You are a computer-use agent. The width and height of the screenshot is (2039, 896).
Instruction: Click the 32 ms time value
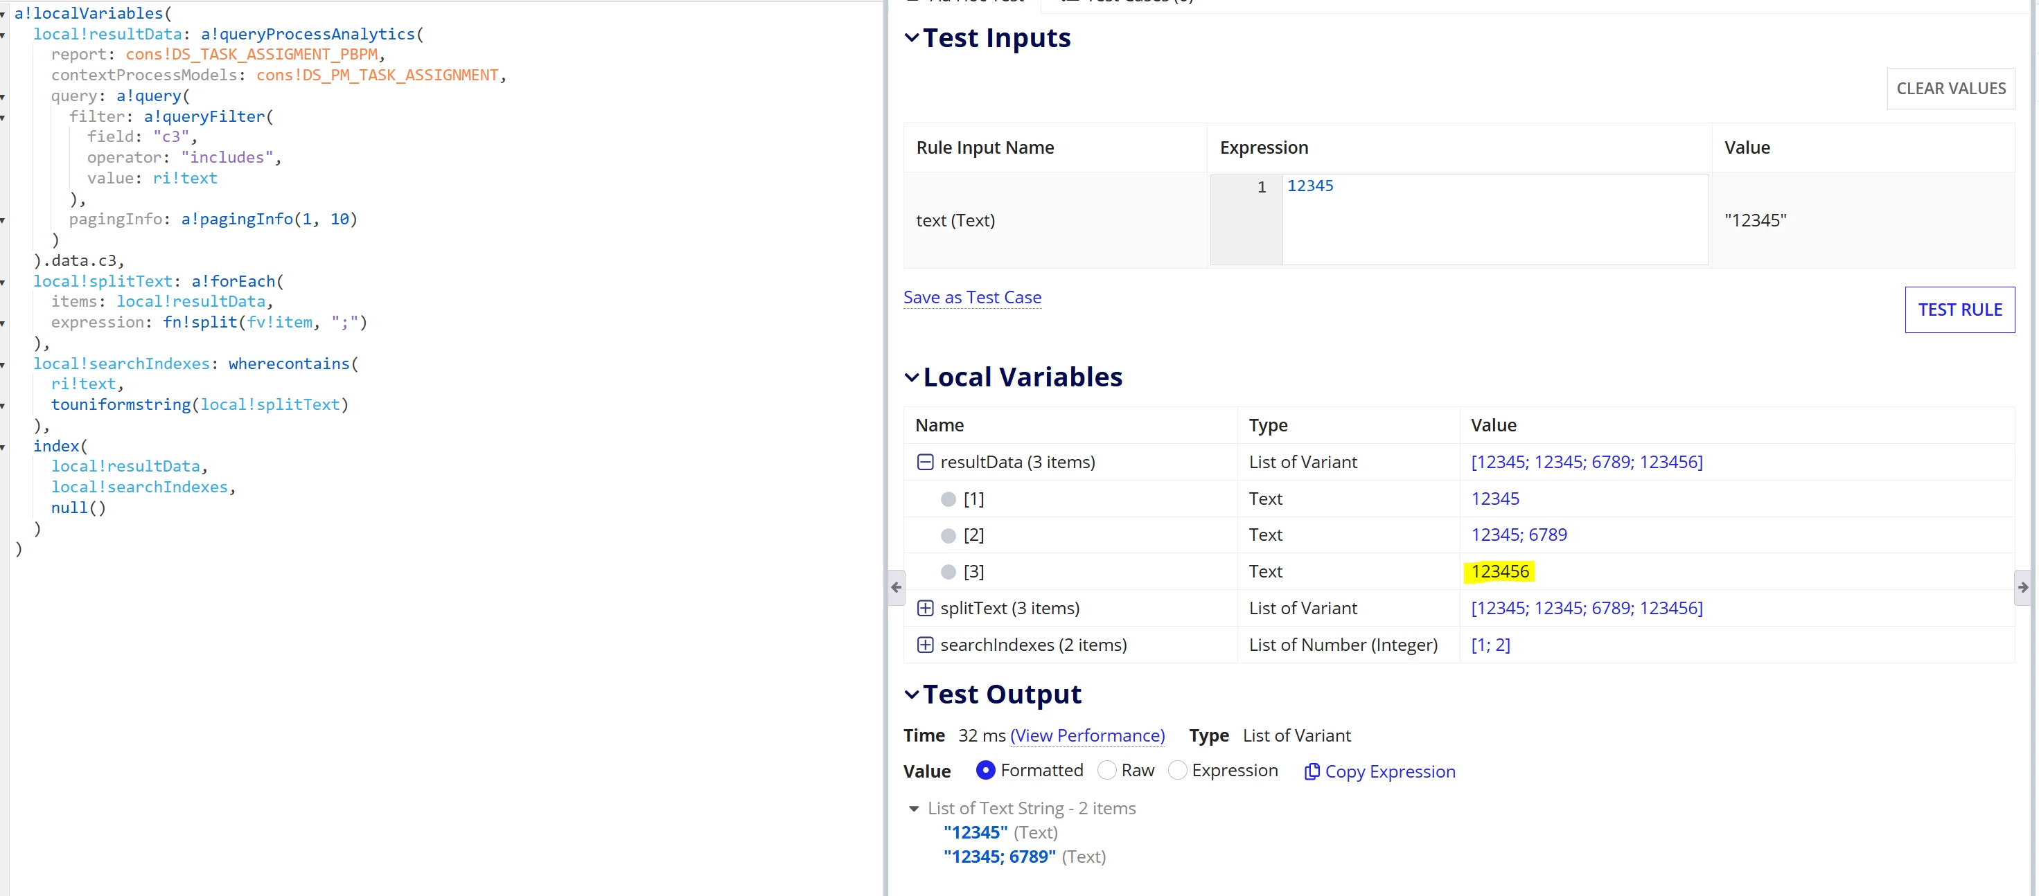(982, 735)
